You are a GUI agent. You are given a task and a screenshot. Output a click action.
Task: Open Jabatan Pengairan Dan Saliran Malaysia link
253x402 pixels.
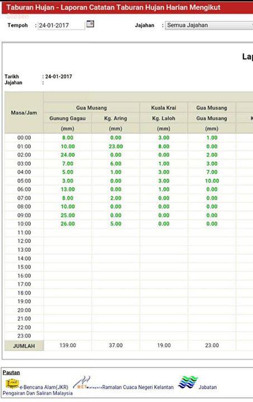tap(37, 393)
